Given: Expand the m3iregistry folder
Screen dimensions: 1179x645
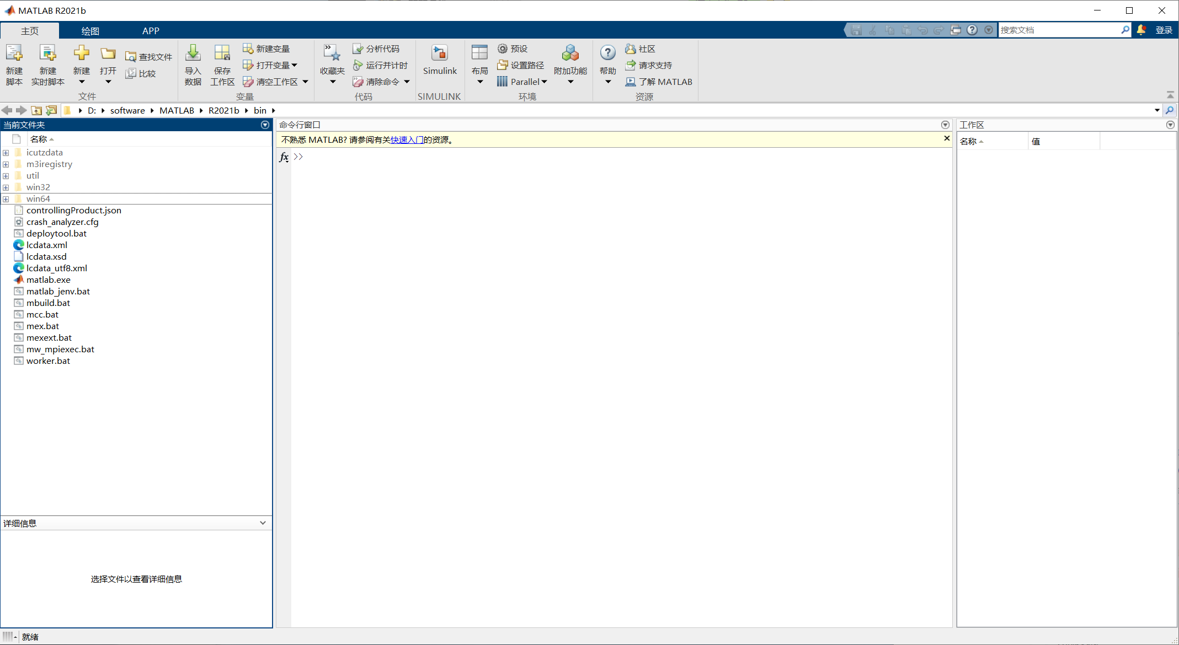Looking at the screenshot, I should click(6, 164).
